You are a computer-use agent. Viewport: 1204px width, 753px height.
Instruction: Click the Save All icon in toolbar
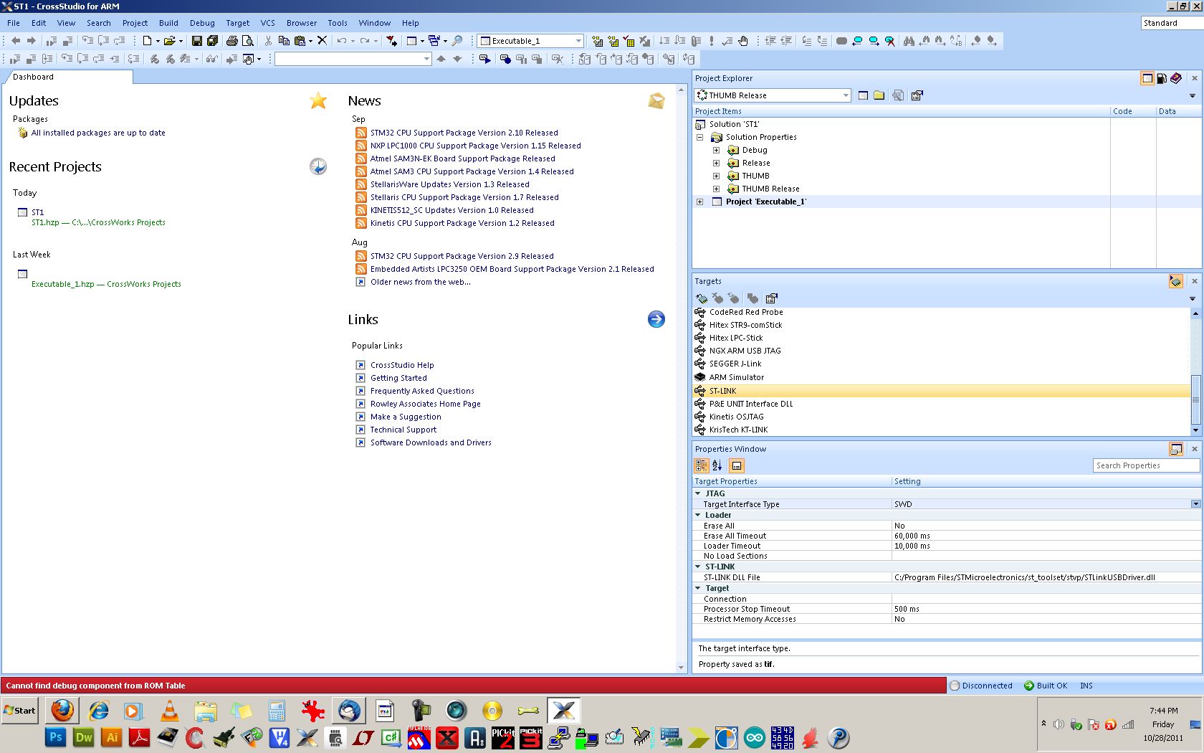coord(212,41)
